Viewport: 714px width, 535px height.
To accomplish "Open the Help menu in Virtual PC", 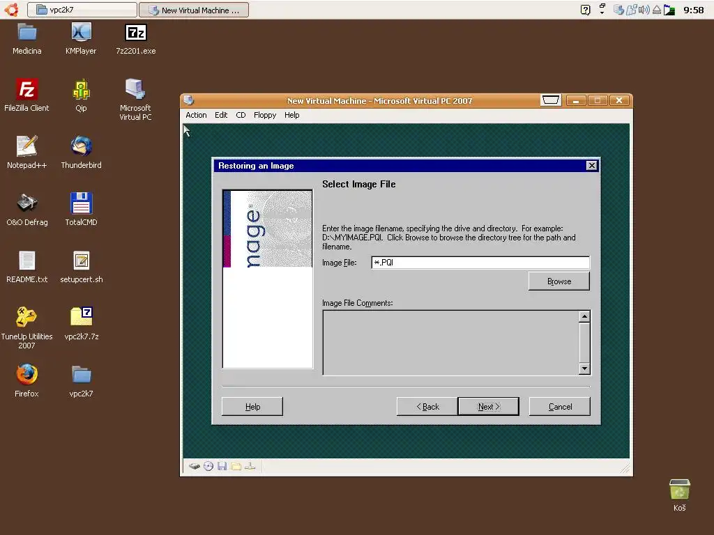I will point(292,115).
